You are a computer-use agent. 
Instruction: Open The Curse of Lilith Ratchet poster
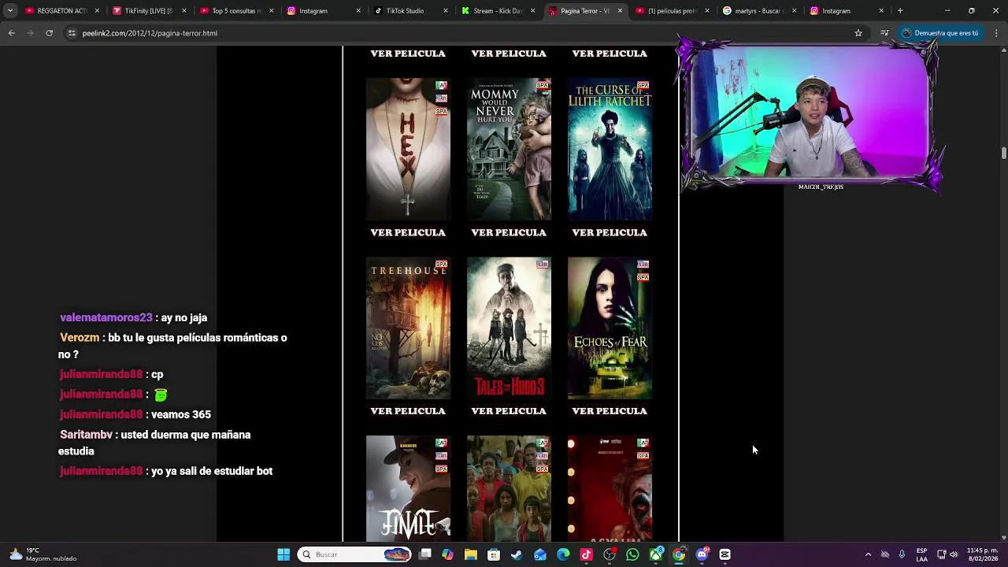[x=610, y=149]
